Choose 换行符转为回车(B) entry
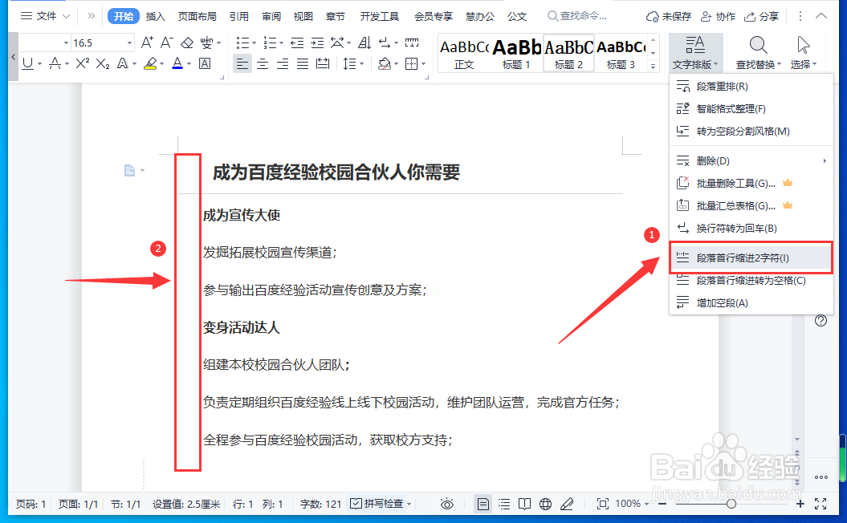This screenshot has width=847, height=523. tap(751, 229)
